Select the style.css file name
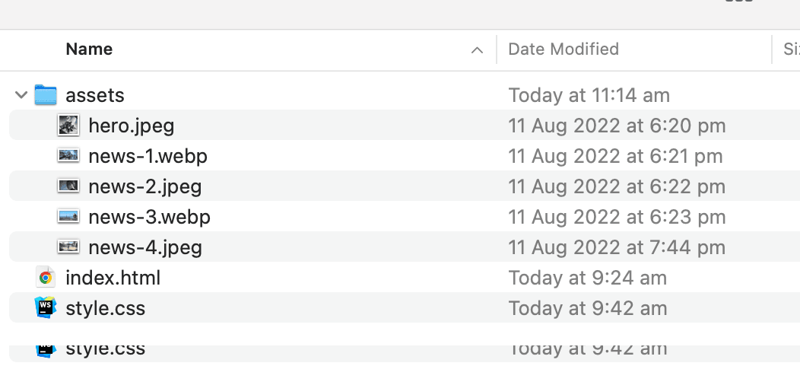The width and height of the screenshot is (800, 385). tap(106, 308)
